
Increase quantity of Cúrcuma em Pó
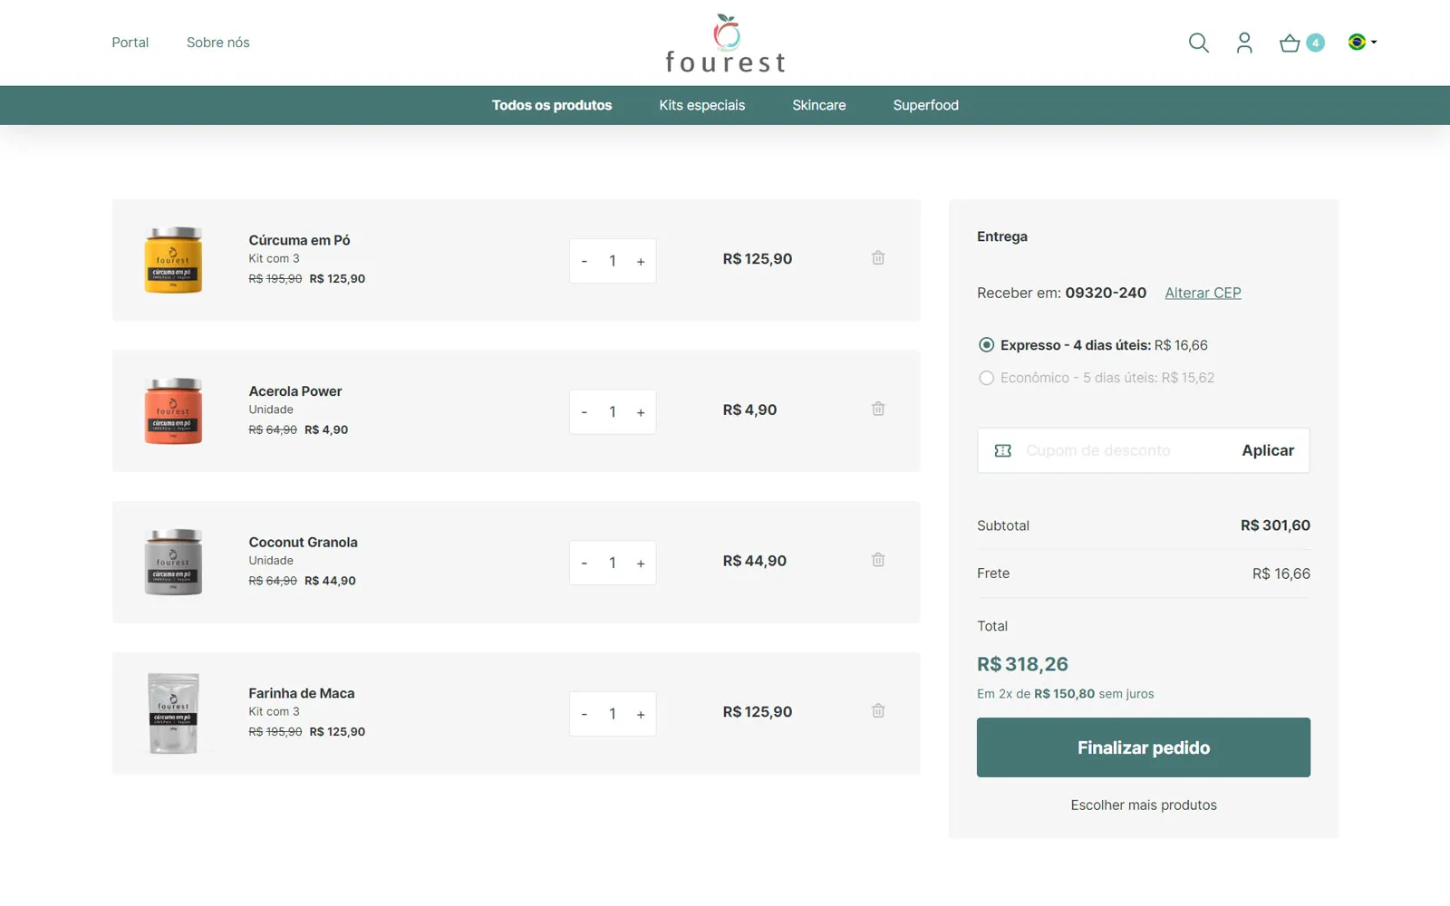pos(641,261)
